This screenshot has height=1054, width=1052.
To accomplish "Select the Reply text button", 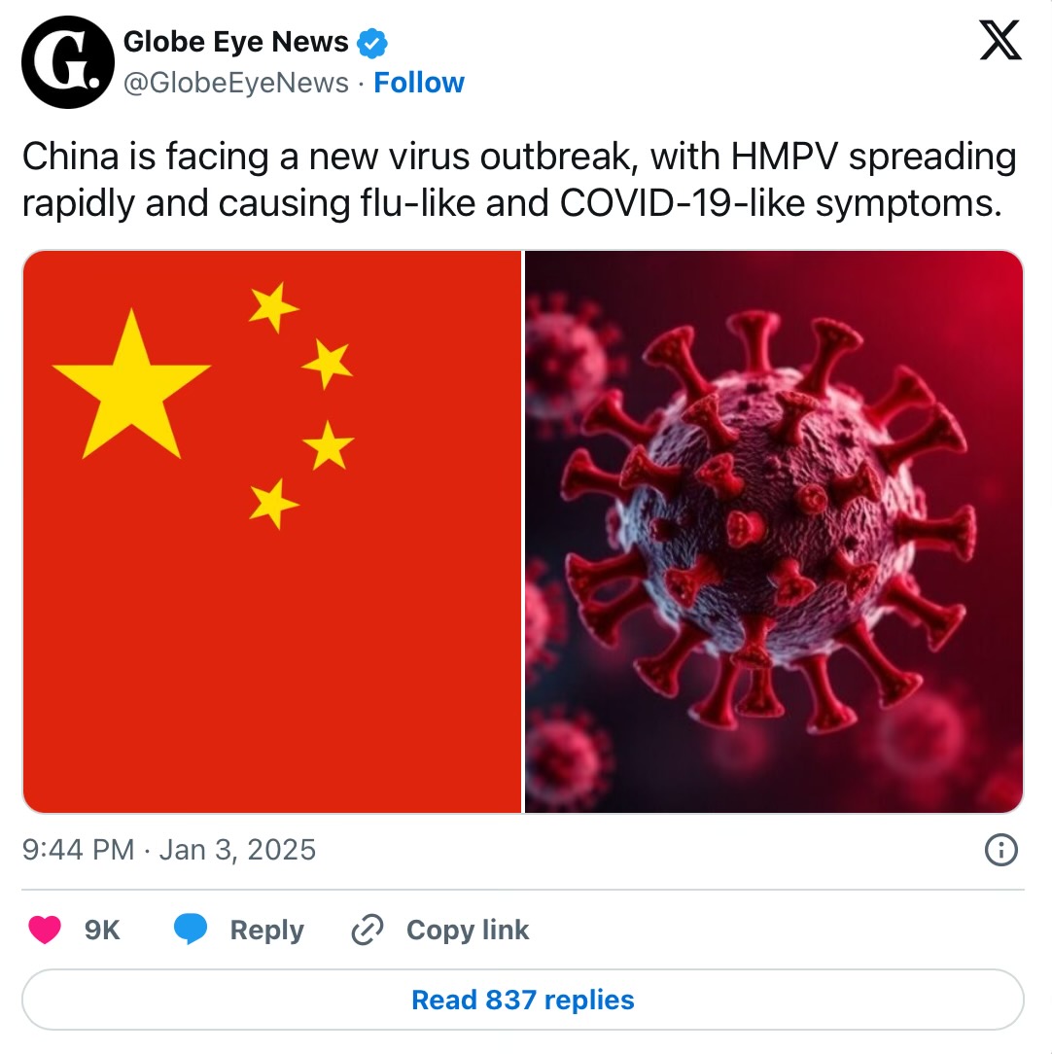I will click(266, 931).
